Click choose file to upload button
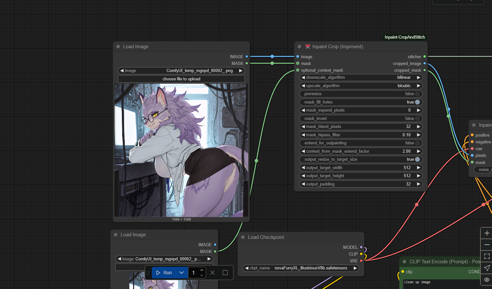 [x=181, y=79]
